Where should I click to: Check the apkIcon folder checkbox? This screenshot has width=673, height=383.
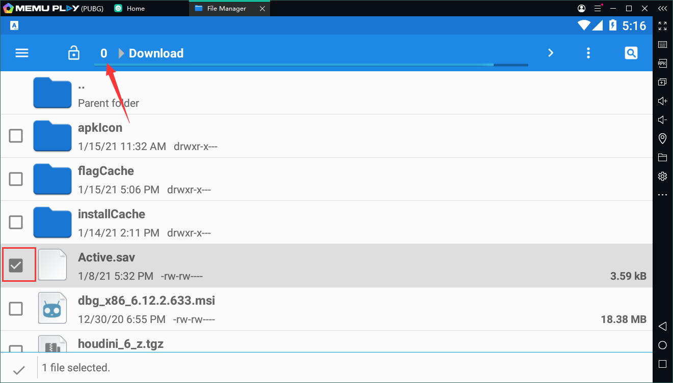point(16,136)
